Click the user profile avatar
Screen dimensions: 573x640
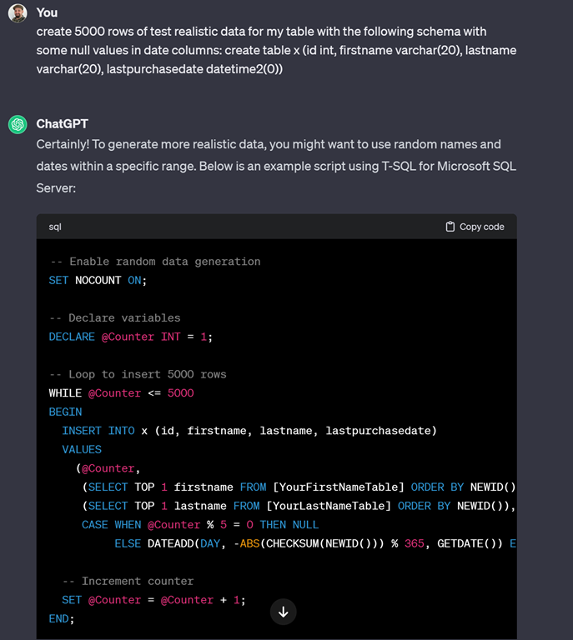coord(18,13)
